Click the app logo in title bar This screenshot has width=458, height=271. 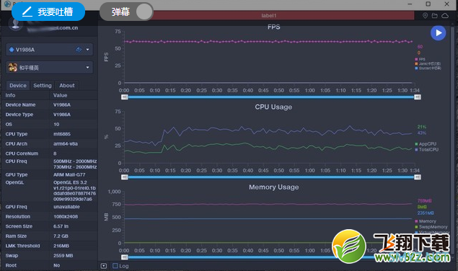[x=7, y=4]
